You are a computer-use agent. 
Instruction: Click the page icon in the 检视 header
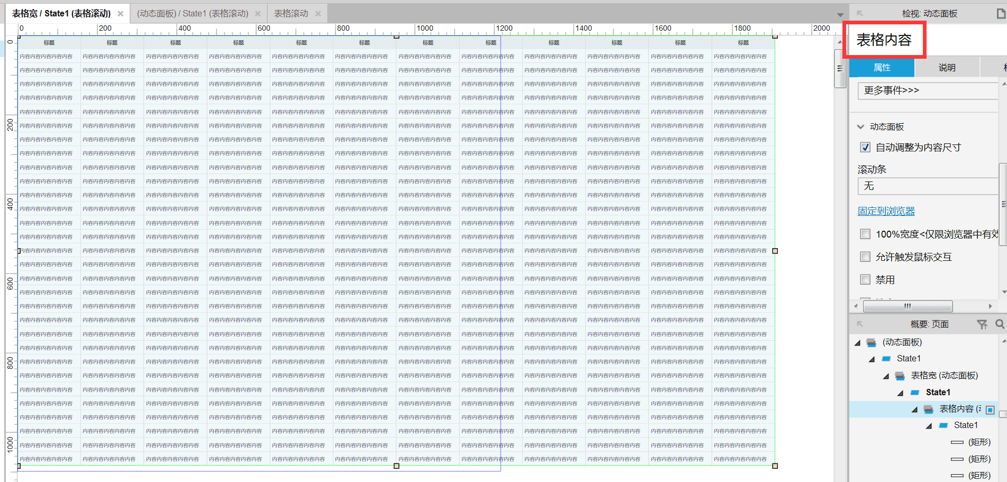pyautogui.click(x=1001, y=13)
